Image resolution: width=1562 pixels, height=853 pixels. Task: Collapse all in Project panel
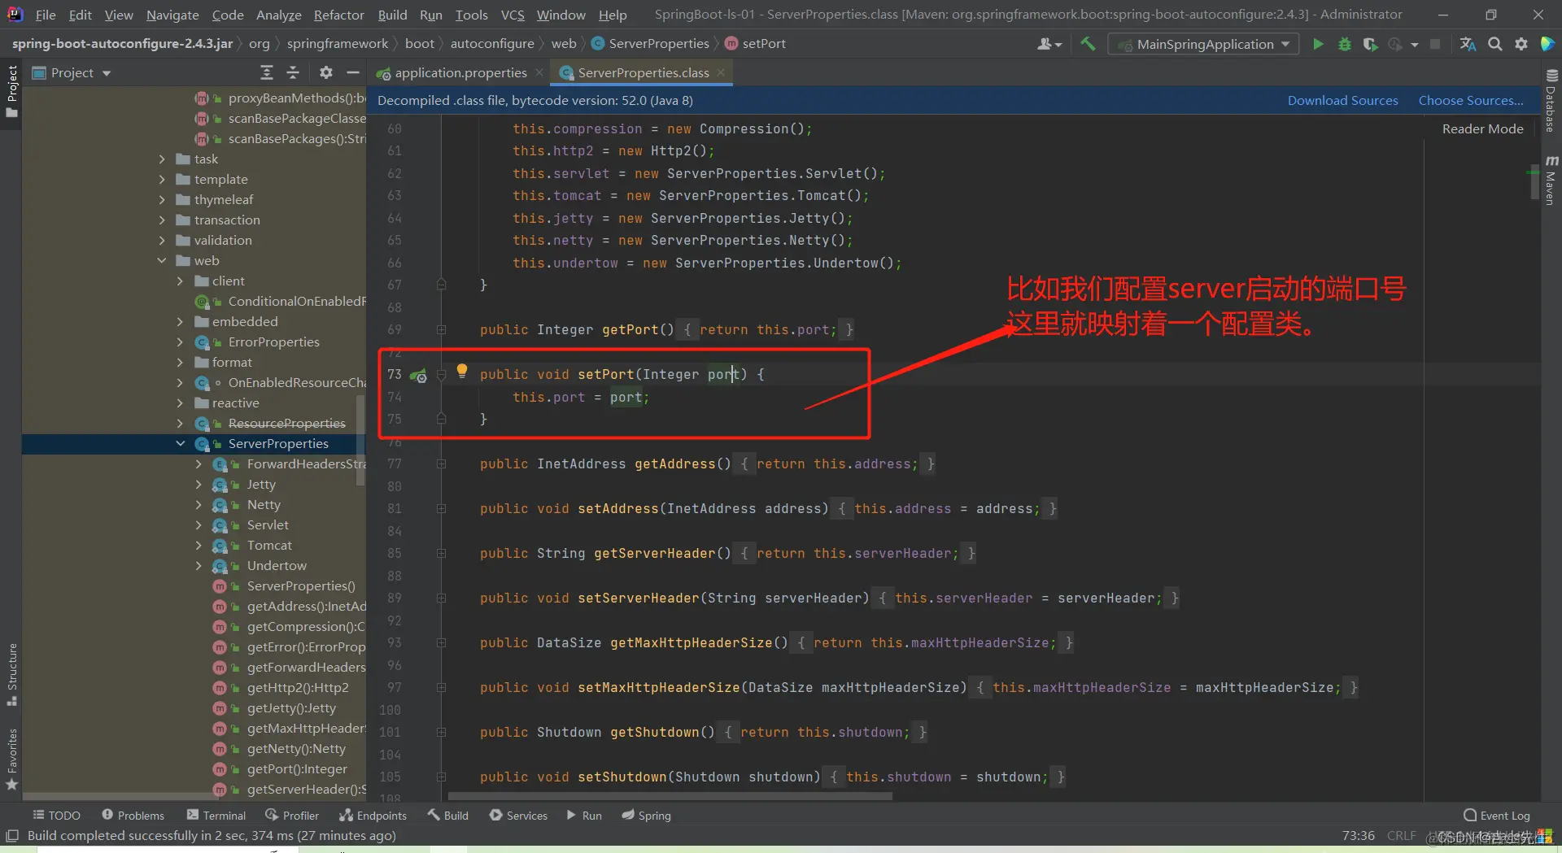pos(293,73)
